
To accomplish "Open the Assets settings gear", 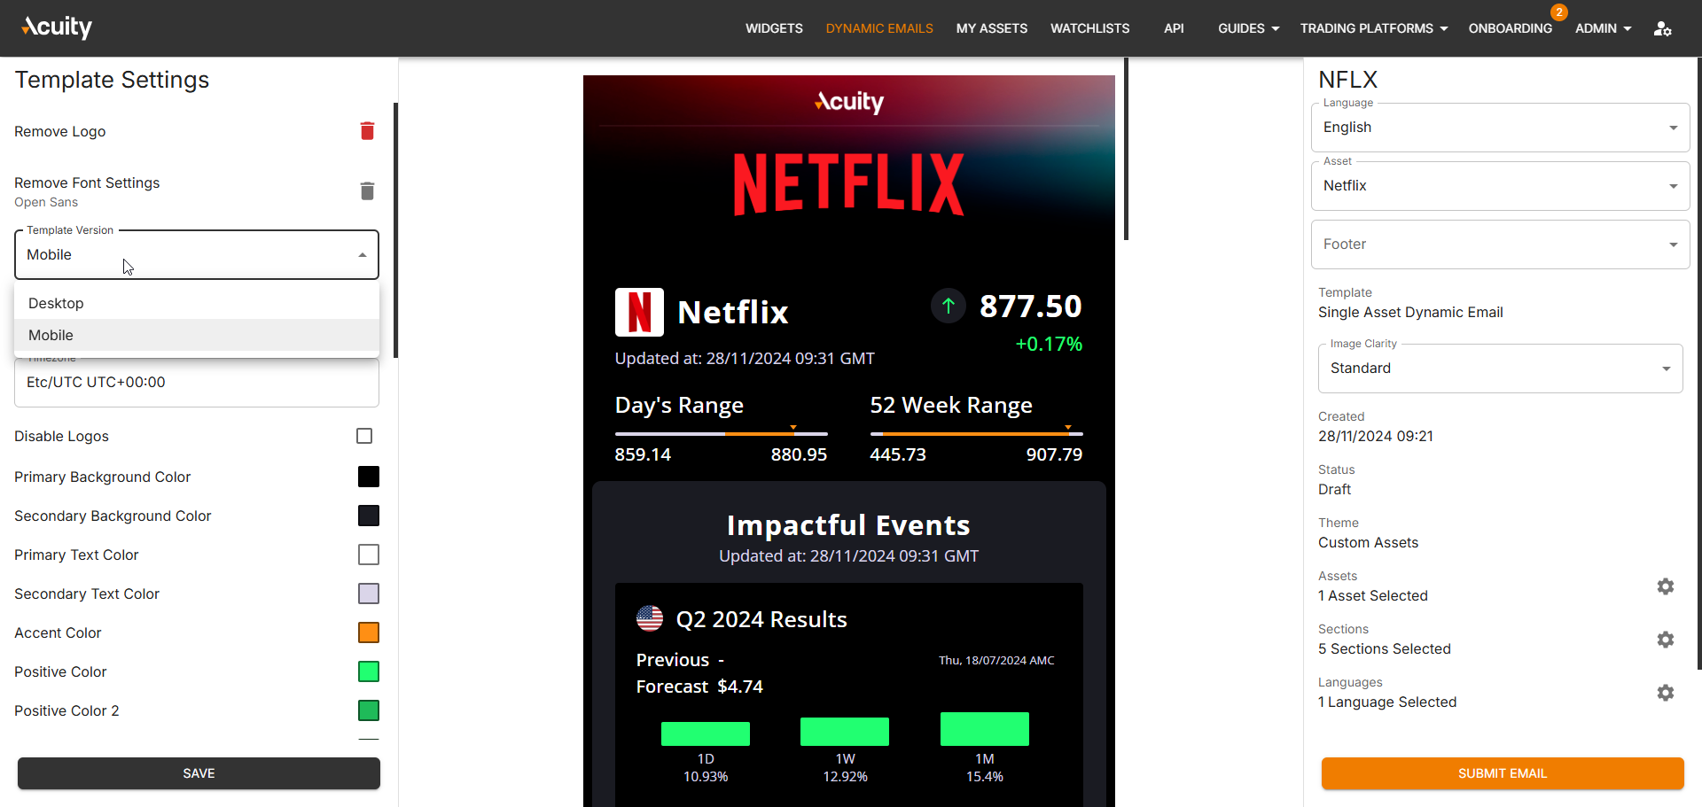I will click(1666, 586).
